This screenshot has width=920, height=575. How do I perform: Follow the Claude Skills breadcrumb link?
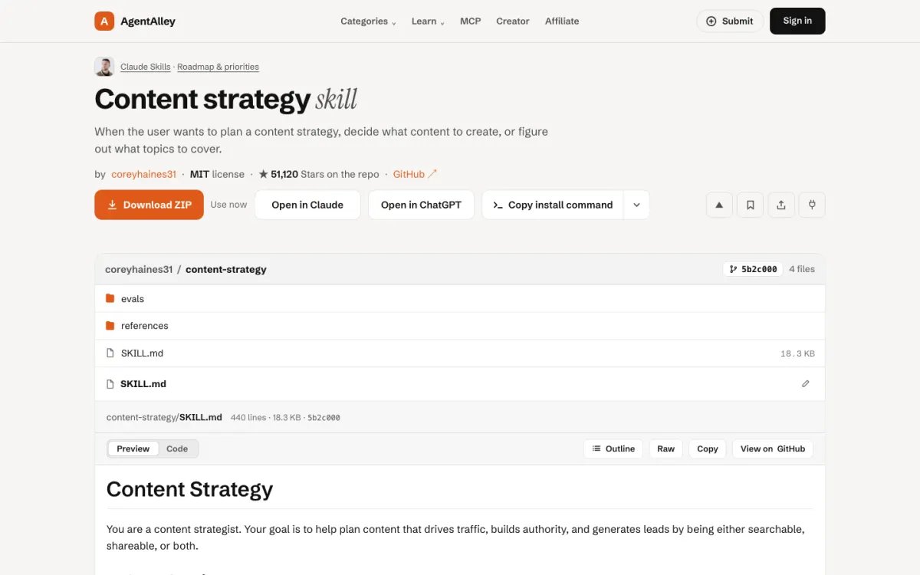[x=146, y=67]
